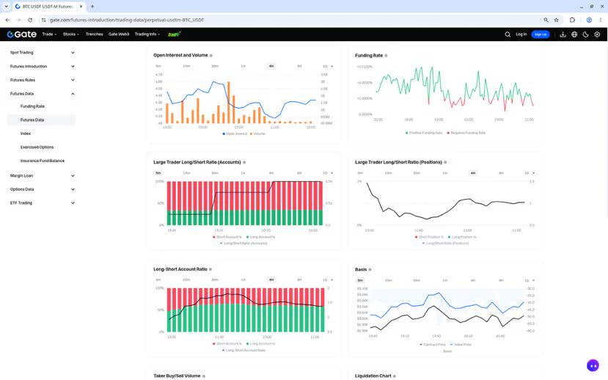The image size is (608, 380).
Task: Open 1D dropdown on Open Interest chart
Action: point(328,66)
